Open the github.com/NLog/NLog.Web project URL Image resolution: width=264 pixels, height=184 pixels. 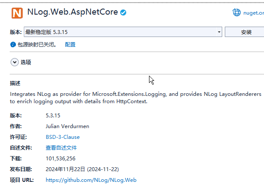point(91,180)
